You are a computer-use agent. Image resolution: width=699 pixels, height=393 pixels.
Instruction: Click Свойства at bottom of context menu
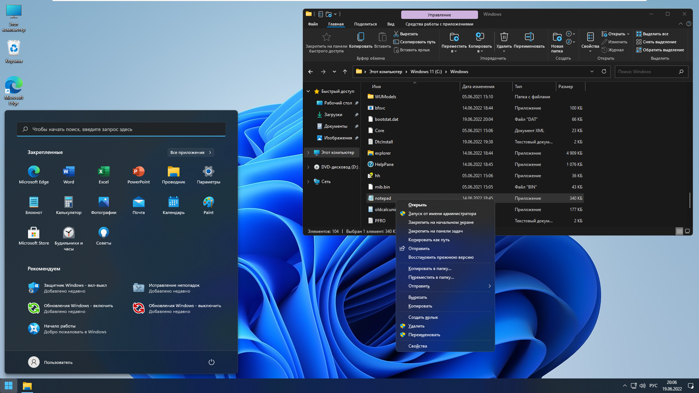pyautogui.click(x=418, y=345)
